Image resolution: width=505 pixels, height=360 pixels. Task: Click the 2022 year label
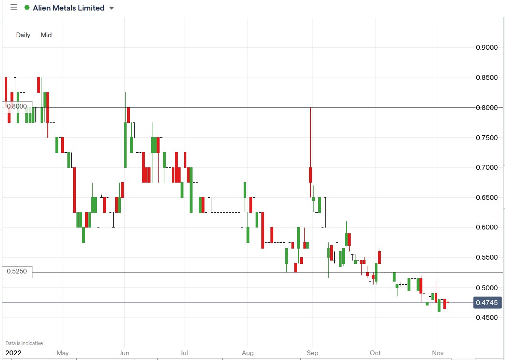(13, 353)
